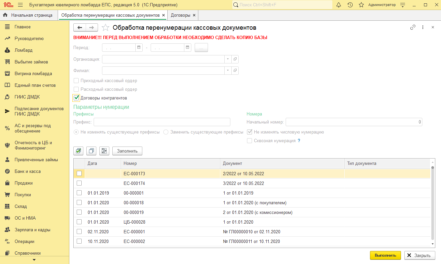Open the Организация field's open-form icon

click(235, 59)
